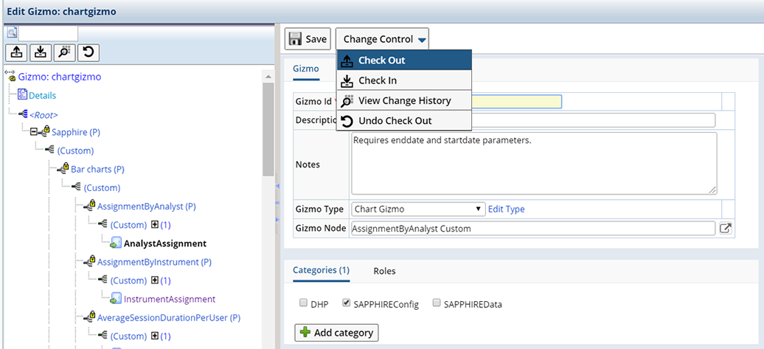Select Gizmo: chartgizmo tree root
This screenshot has width=764, height=349.
point(60,77)
